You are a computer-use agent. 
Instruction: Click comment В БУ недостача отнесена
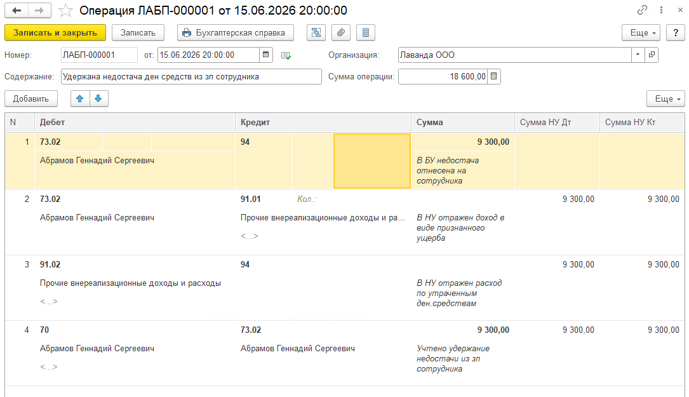coord(448,171)
